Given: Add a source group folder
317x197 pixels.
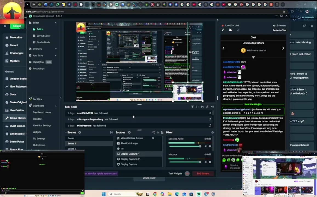Looking at the screenshot, I should tap(162, 133).
